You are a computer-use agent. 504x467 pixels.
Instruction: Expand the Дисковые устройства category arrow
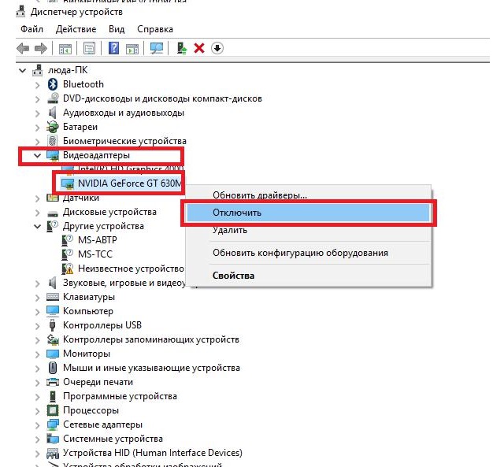click(38, 213)
